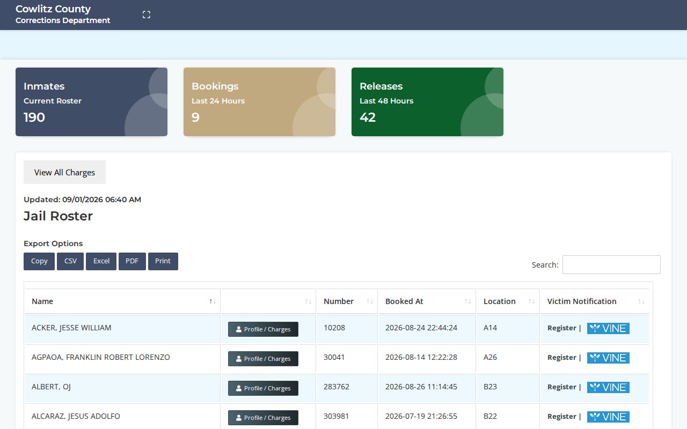Open Profile / Charges for ALBERT, OJ
This screenshot has height=429, width=687.
pyautogui.click(x=263, y=388)
